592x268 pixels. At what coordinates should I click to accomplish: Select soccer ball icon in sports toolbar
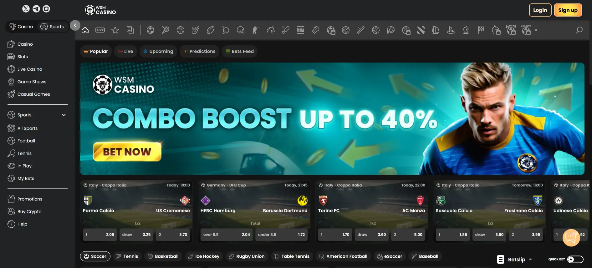(x=151, y=30)
